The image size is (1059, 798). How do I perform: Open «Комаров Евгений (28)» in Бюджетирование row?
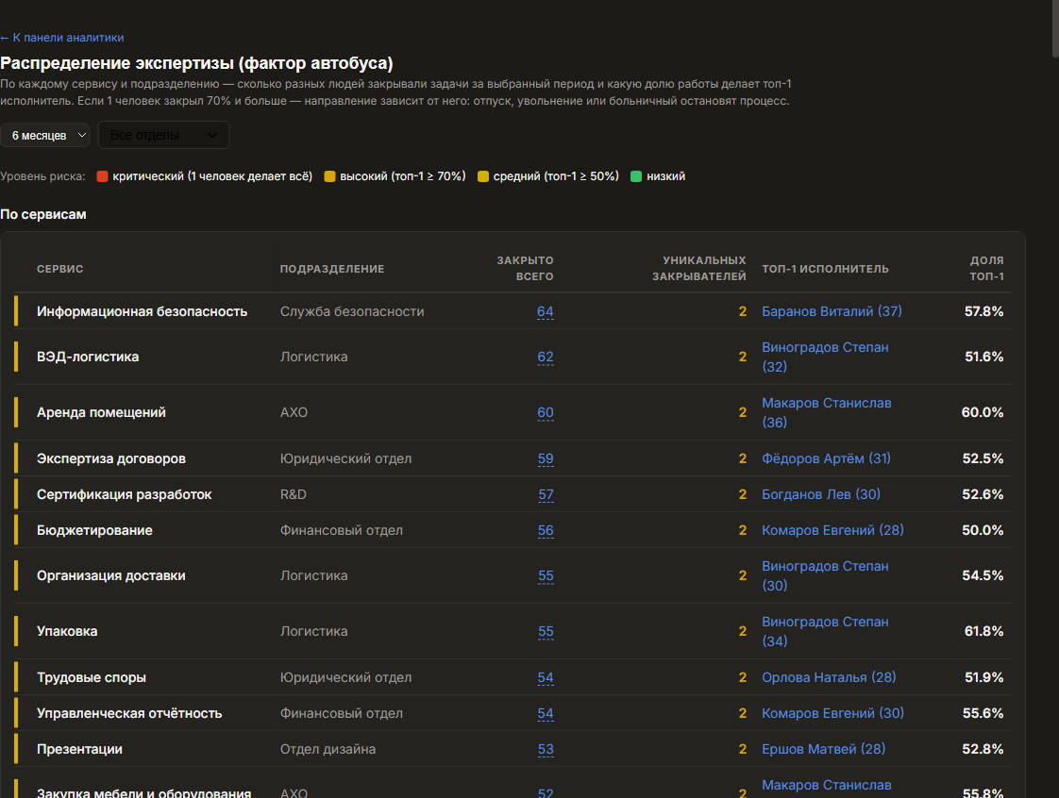click(832, 530)
